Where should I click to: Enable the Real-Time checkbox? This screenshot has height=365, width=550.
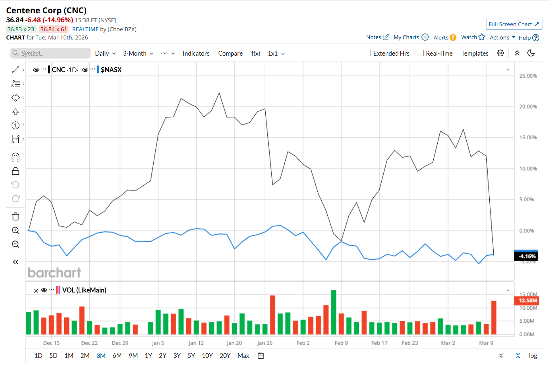[x=421, y=53]
